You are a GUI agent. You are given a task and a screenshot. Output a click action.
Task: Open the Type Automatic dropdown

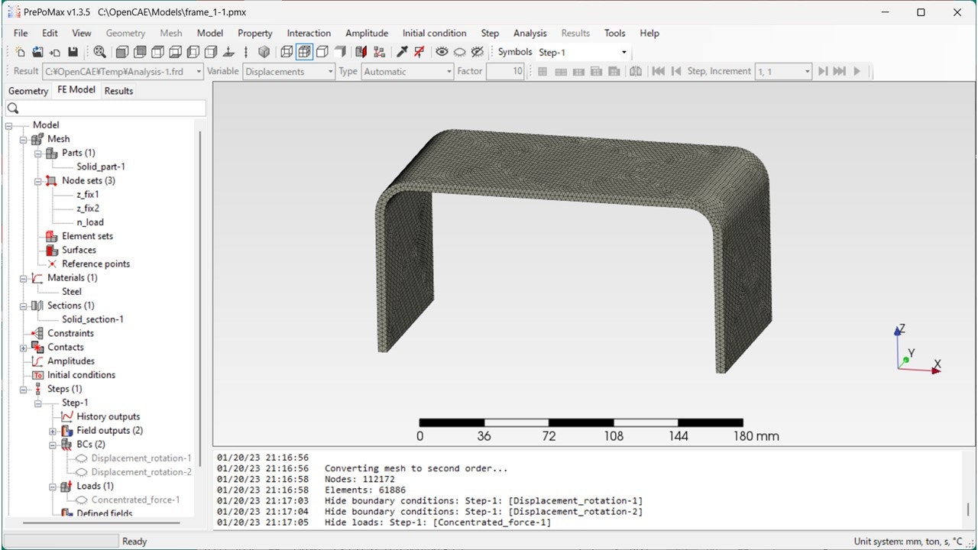point(408,71)
